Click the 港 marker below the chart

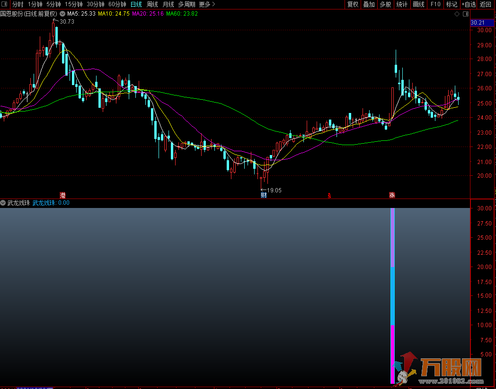click(x=62, y=195)
